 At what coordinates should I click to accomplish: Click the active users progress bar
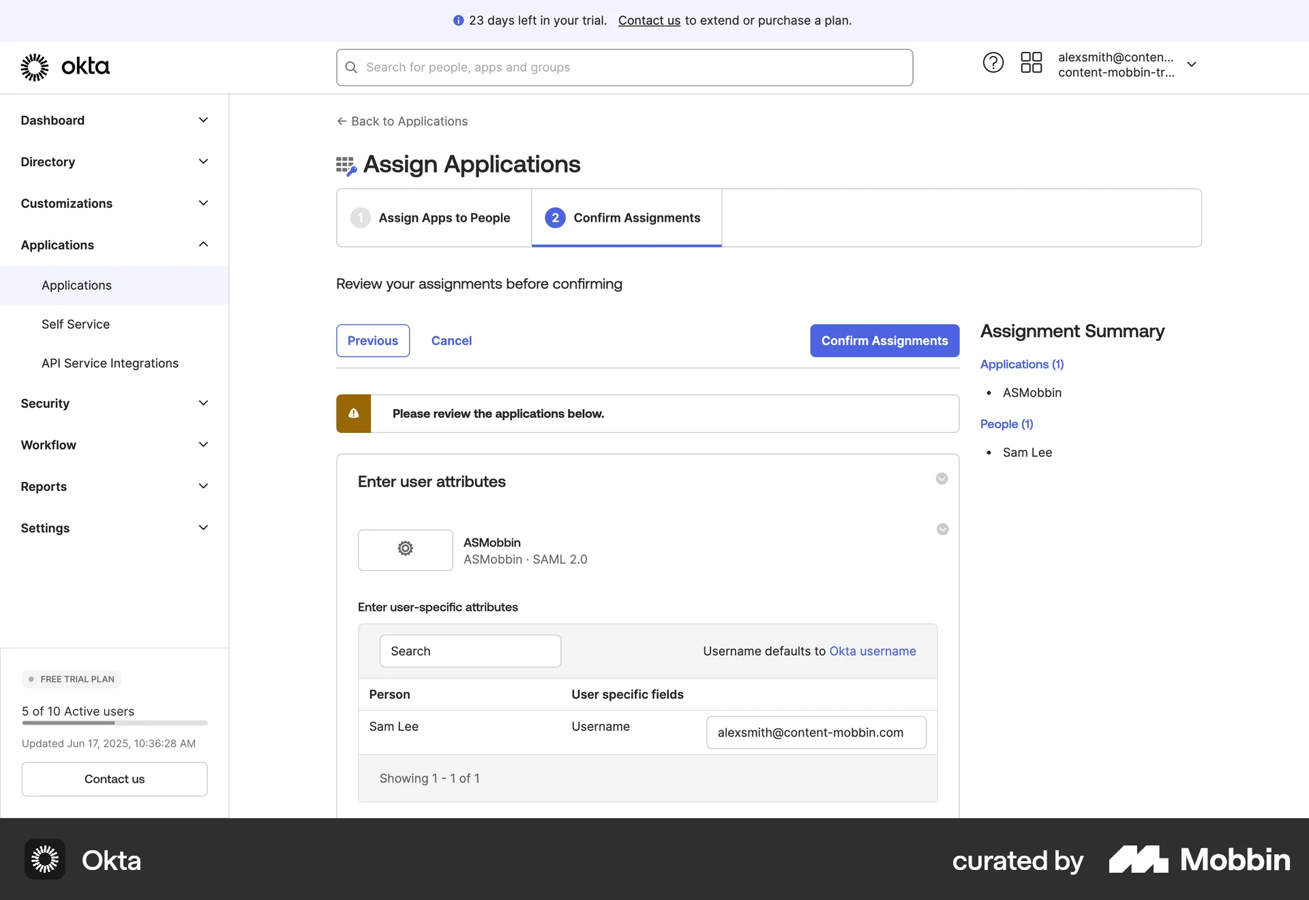click(x=114, y=723)
